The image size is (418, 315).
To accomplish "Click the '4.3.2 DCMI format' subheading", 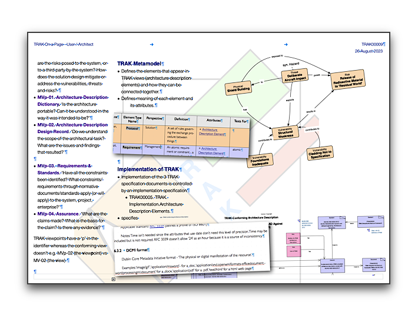I will (x=132, y=250).
